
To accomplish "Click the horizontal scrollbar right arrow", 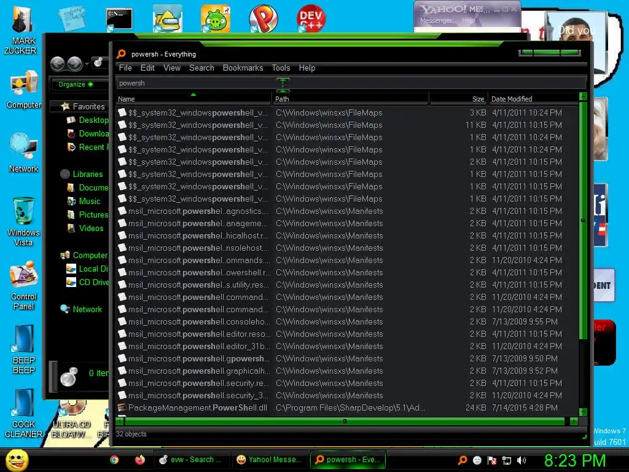I will click(574, 421).
